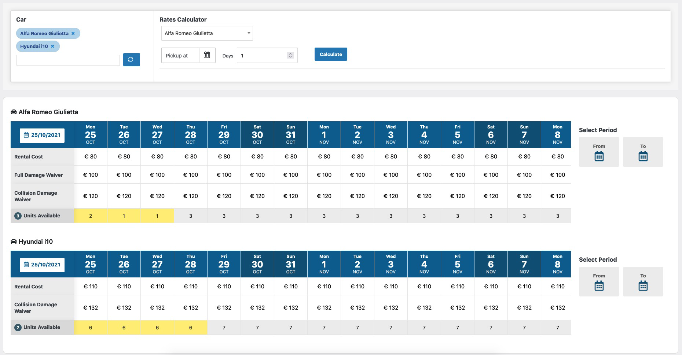682x355 pixels.
Task: Click the Days number stepper arrows
Action: tap(290, 55)
